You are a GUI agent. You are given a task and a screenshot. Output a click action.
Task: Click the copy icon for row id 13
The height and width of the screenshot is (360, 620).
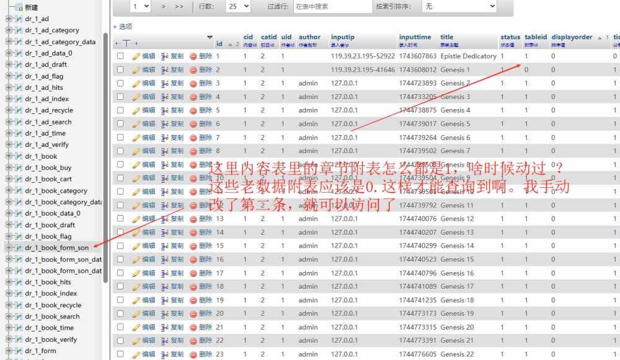click(x=165, y=219)
